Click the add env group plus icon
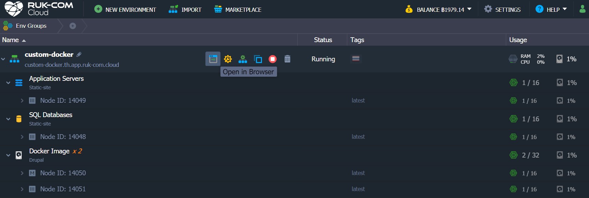 pos(73,26)
